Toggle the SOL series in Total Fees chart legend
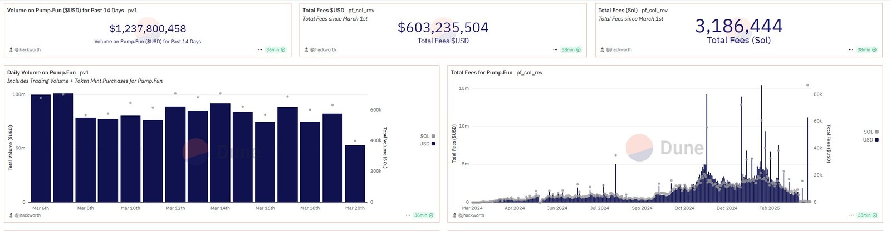 click(x=870, y=132)
